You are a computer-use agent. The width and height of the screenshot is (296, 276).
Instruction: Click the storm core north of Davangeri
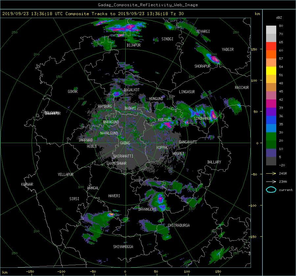pos(160,198)
